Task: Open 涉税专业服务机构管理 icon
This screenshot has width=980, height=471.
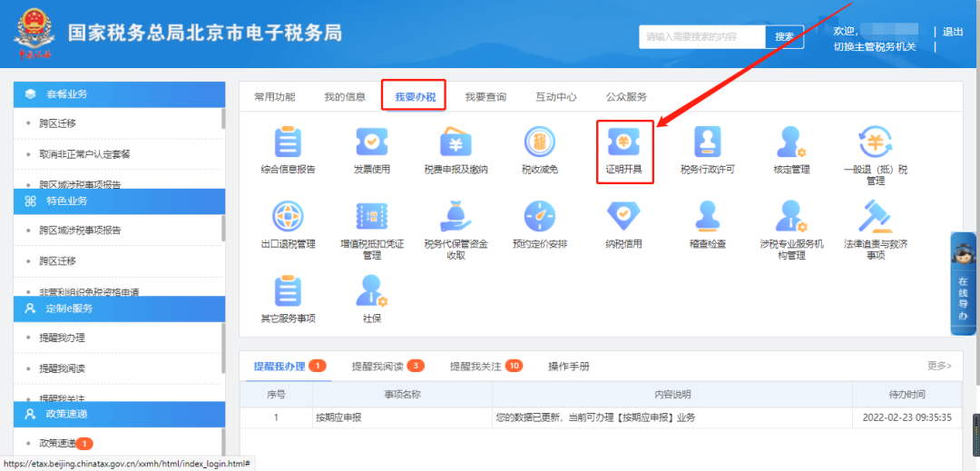Action: 790,216
